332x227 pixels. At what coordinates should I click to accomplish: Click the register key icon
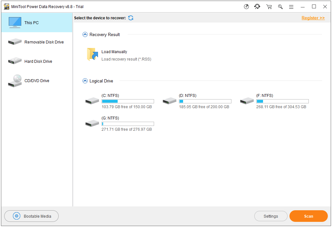point(280,6)
